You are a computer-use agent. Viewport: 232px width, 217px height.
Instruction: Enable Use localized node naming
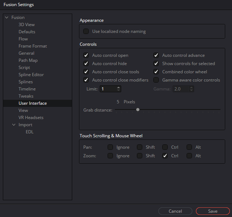(x=86, y=31)
